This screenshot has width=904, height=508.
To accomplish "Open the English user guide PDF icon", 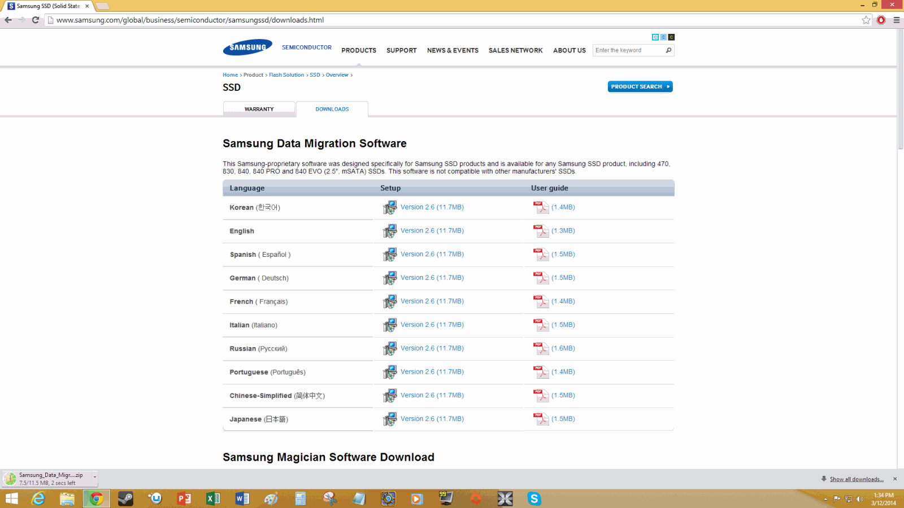I will 541,231.
